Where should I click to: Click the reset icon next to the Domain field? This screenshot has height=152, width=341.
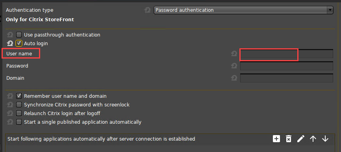click(x=234, y=78)
